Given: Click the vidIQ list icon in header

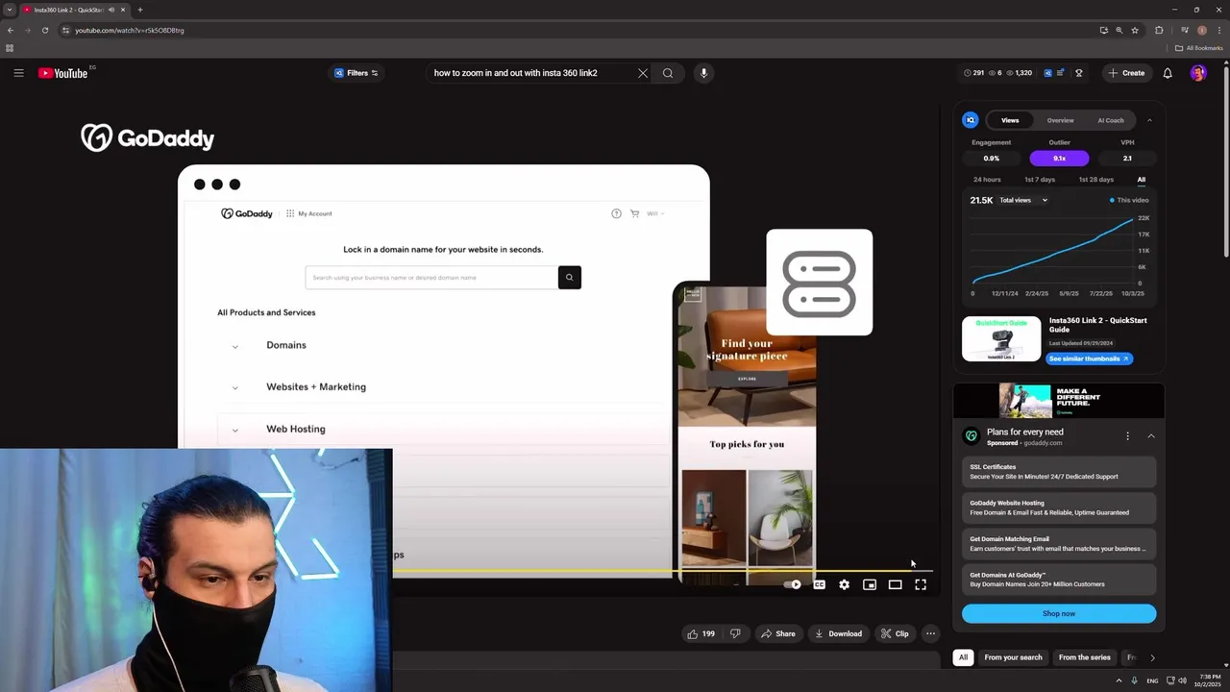Looking at the screenshot, I should [x=1061, y=73].
